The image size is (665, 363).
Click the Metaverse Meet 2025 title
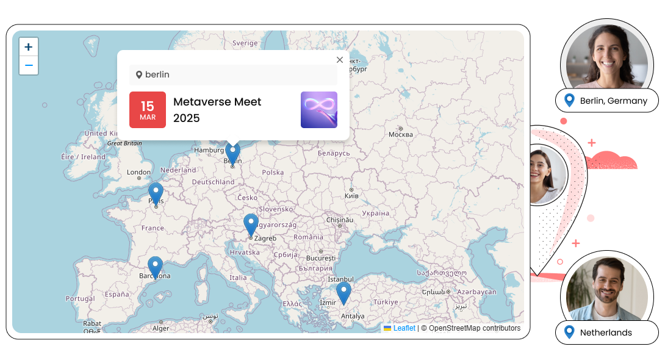point(217,110)
